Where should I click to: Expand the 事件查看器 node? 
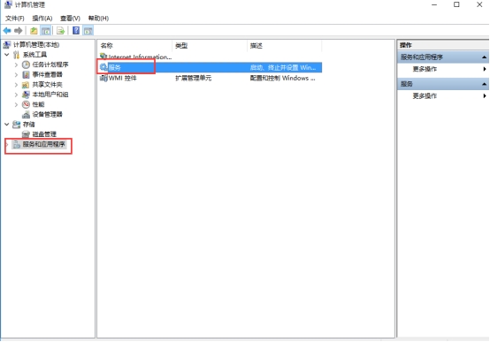pyautogui.click(x=16, y=74)
